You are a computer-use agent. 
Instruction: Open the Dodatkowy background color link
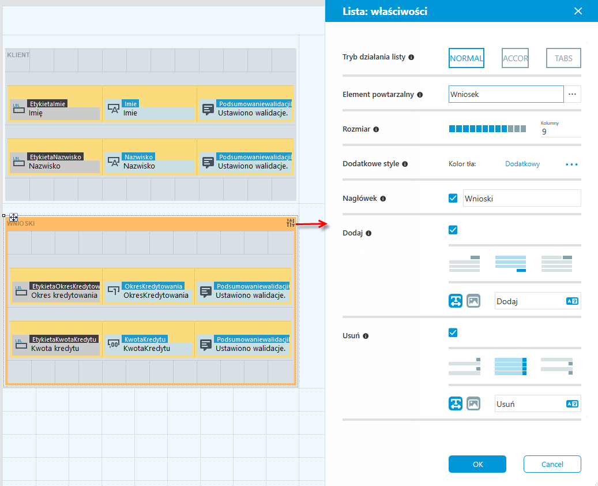(x=522, y=164)
